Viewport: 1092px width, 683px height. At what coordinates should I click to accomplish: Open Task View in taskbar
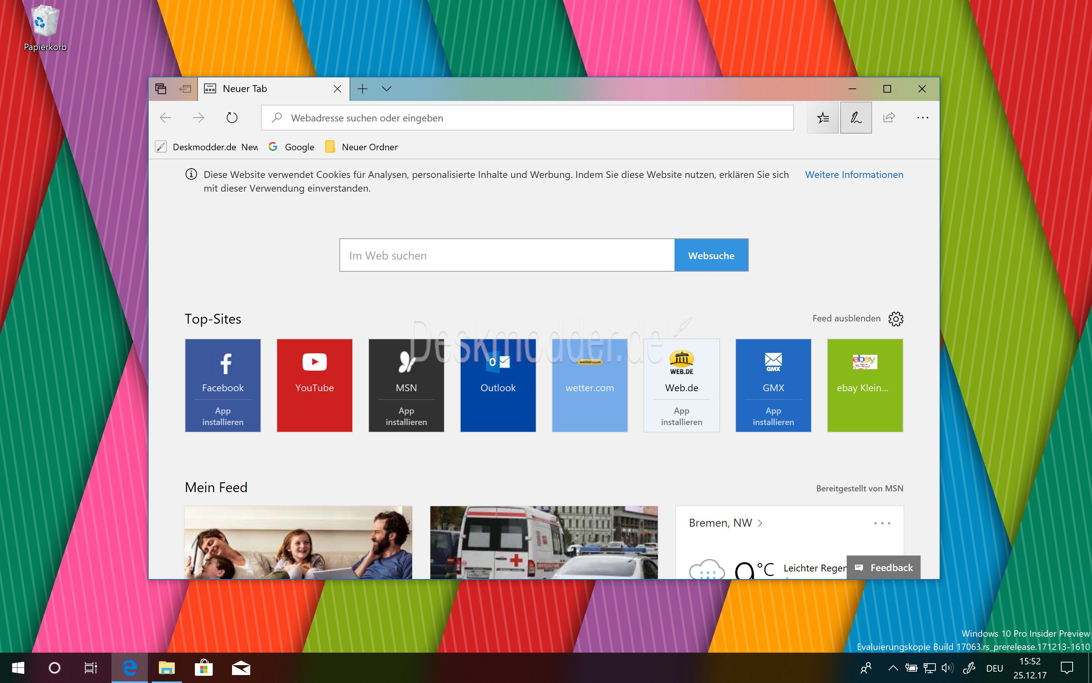pyautogui.click(x=91, y=668)
